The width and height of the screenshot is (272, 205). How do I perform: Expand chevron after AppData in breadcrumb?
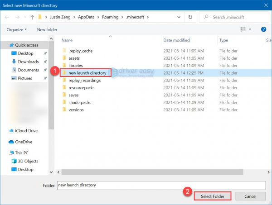pos(98,17)
